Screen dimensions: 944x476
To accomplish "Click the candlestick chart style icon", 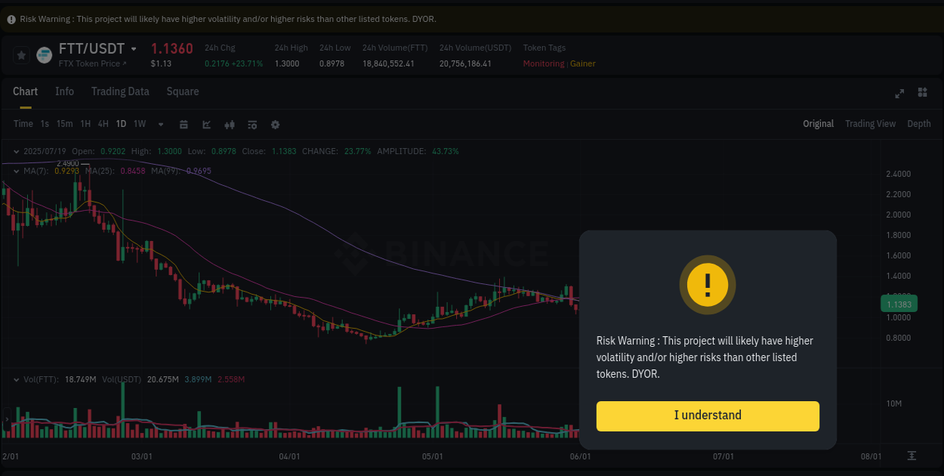I will (230, 124).
